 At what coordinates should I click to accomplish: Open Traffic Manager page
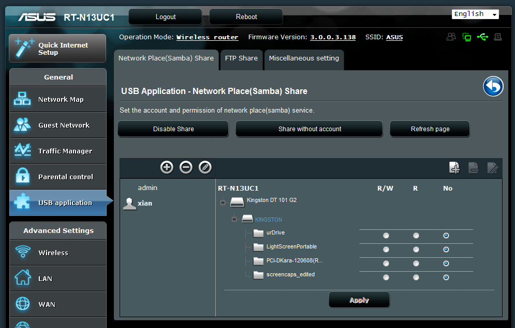click(58, 151)
